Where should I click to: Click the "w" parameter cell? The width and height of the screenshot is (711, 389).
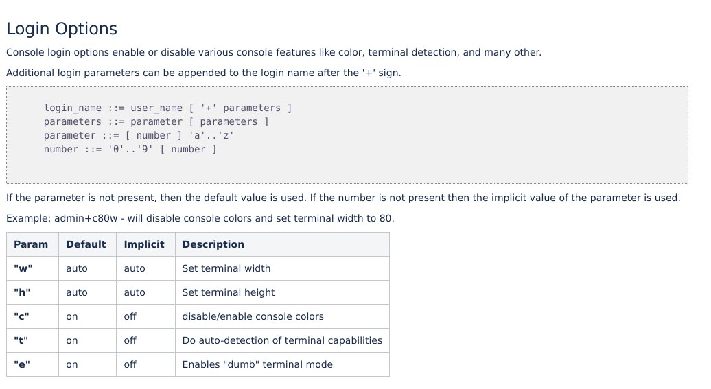click(33, 268)
